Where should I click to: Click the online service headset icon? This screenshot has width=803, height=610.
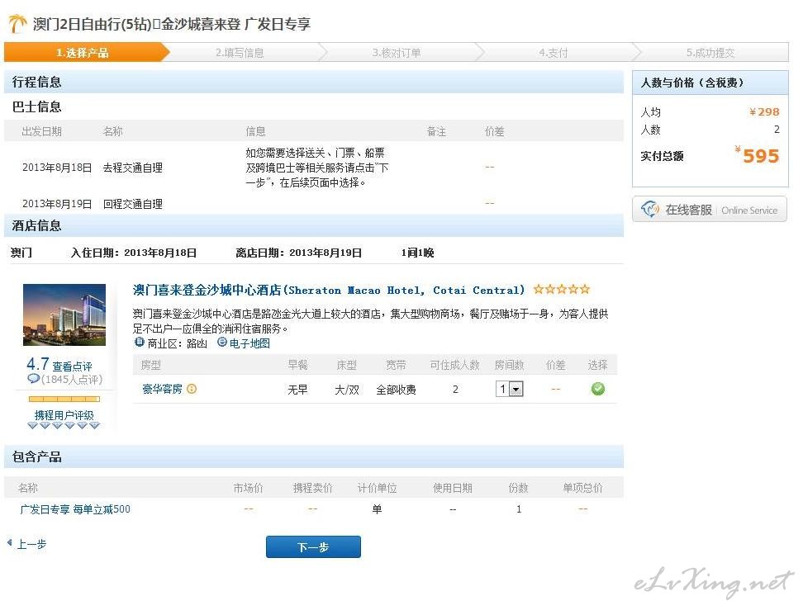tap(650, 210)
